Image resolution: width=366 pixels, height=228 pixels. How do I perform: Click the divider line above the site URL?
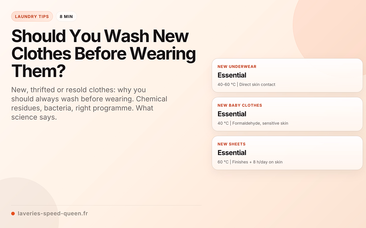(x=106, y=205)
